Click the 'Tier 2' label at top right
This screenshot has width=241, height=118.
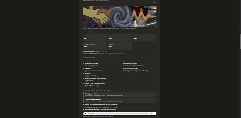click(155, 2)
